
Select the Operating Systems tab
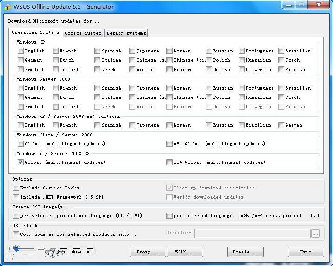35,32
